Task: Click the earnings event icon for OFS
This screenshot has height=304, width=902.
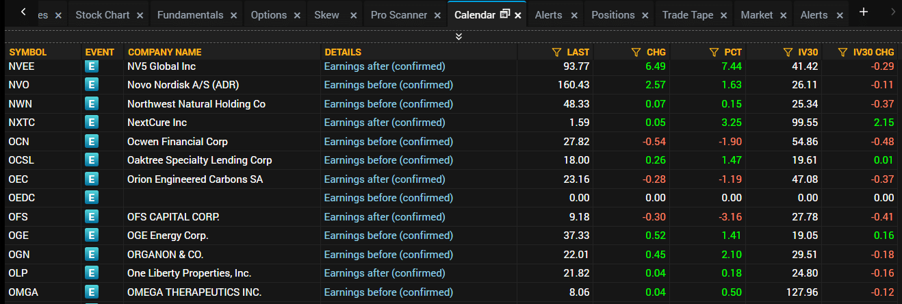Action: pos(92,217)
